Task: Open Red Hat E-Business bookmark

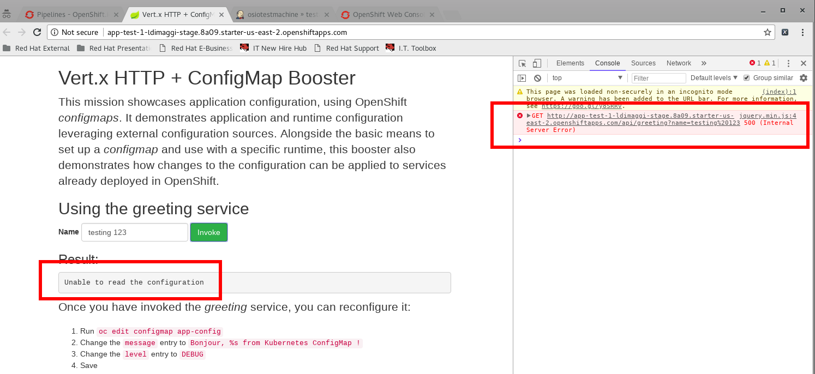Action: (x=196, y=48)
